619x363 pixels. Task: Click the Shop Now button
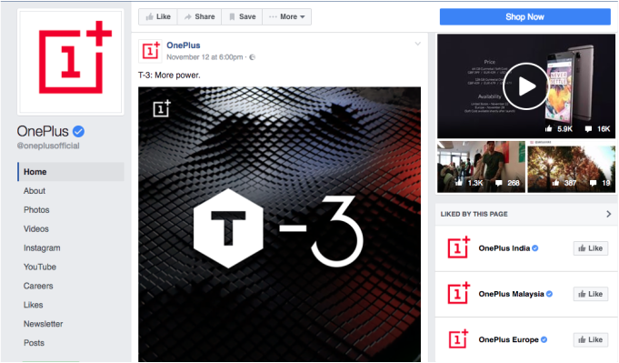point(525,16)
